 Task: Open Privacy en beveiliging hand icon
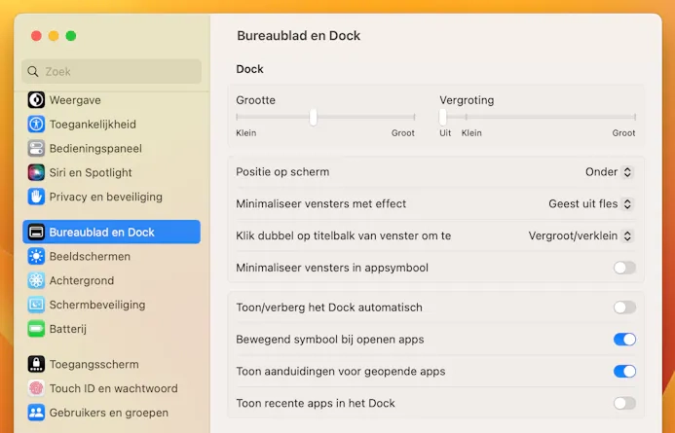(36, 197)
